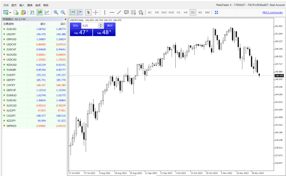Select GBPUSD row in Market Watch
The image size is (286, 176).
tap(34, 39)
